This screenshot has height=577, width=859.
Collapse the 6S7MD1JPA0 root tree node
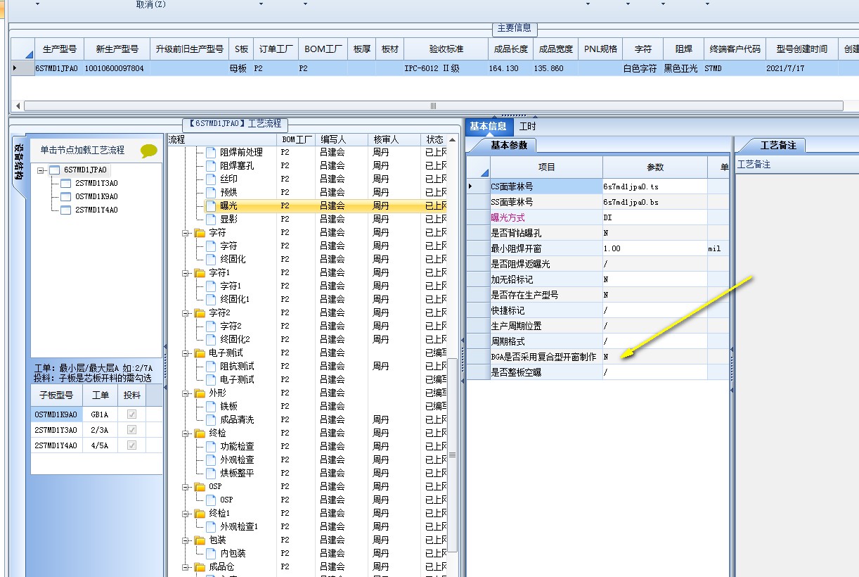click(x=41, y=170)
